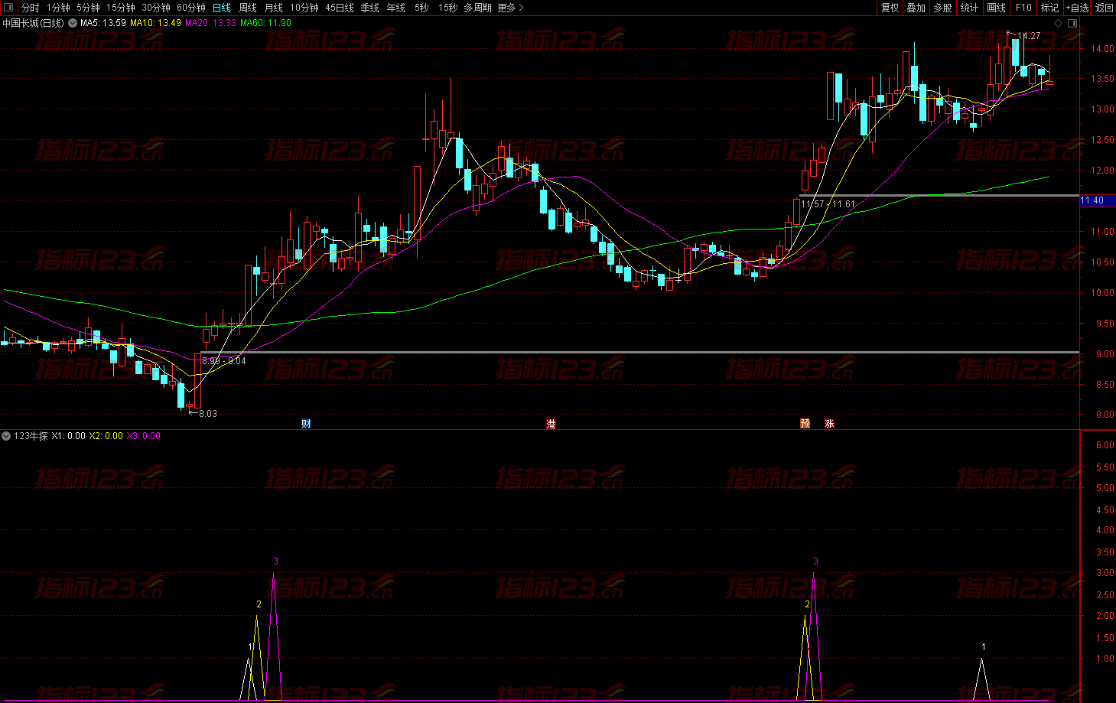
Task: Click the 港 event marker
Action: 551,423
